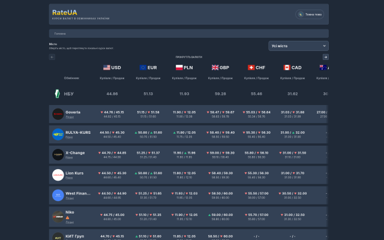Viewport: 384px width, 240px height.
Task: Open the X-Change name link
Action: 75,153
